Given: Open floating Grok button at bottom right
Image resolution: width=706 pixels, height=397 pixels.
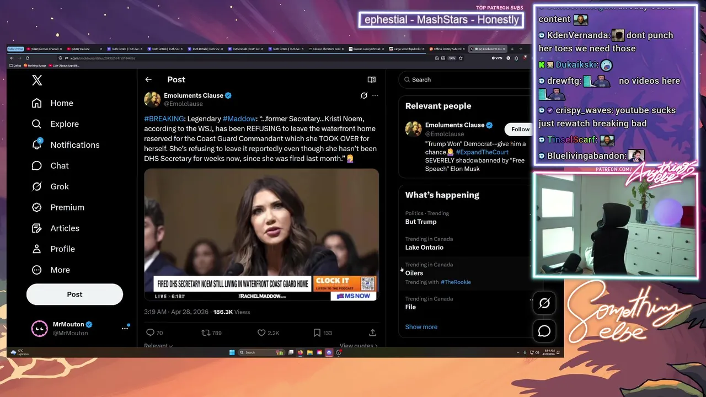Looking at the screenshot, I should 544,303.
